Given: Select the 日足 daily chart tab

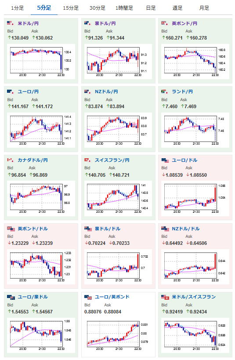Looking at the screenshot, I should (x=151, y=8).
